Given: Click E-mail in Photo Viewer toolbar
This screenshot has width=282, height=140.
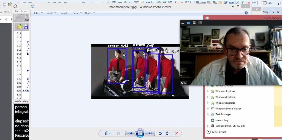Looking at the screenshot, I should pyautogui.click(x=63, y=13).
